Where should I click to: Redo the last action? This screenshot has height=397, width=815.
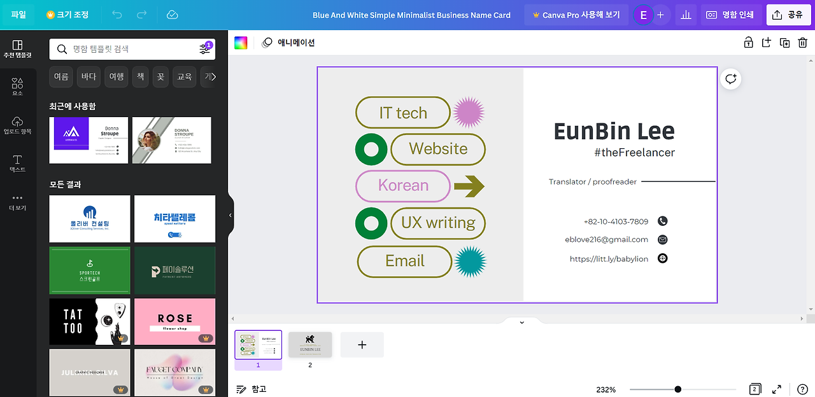coord(142,15)
